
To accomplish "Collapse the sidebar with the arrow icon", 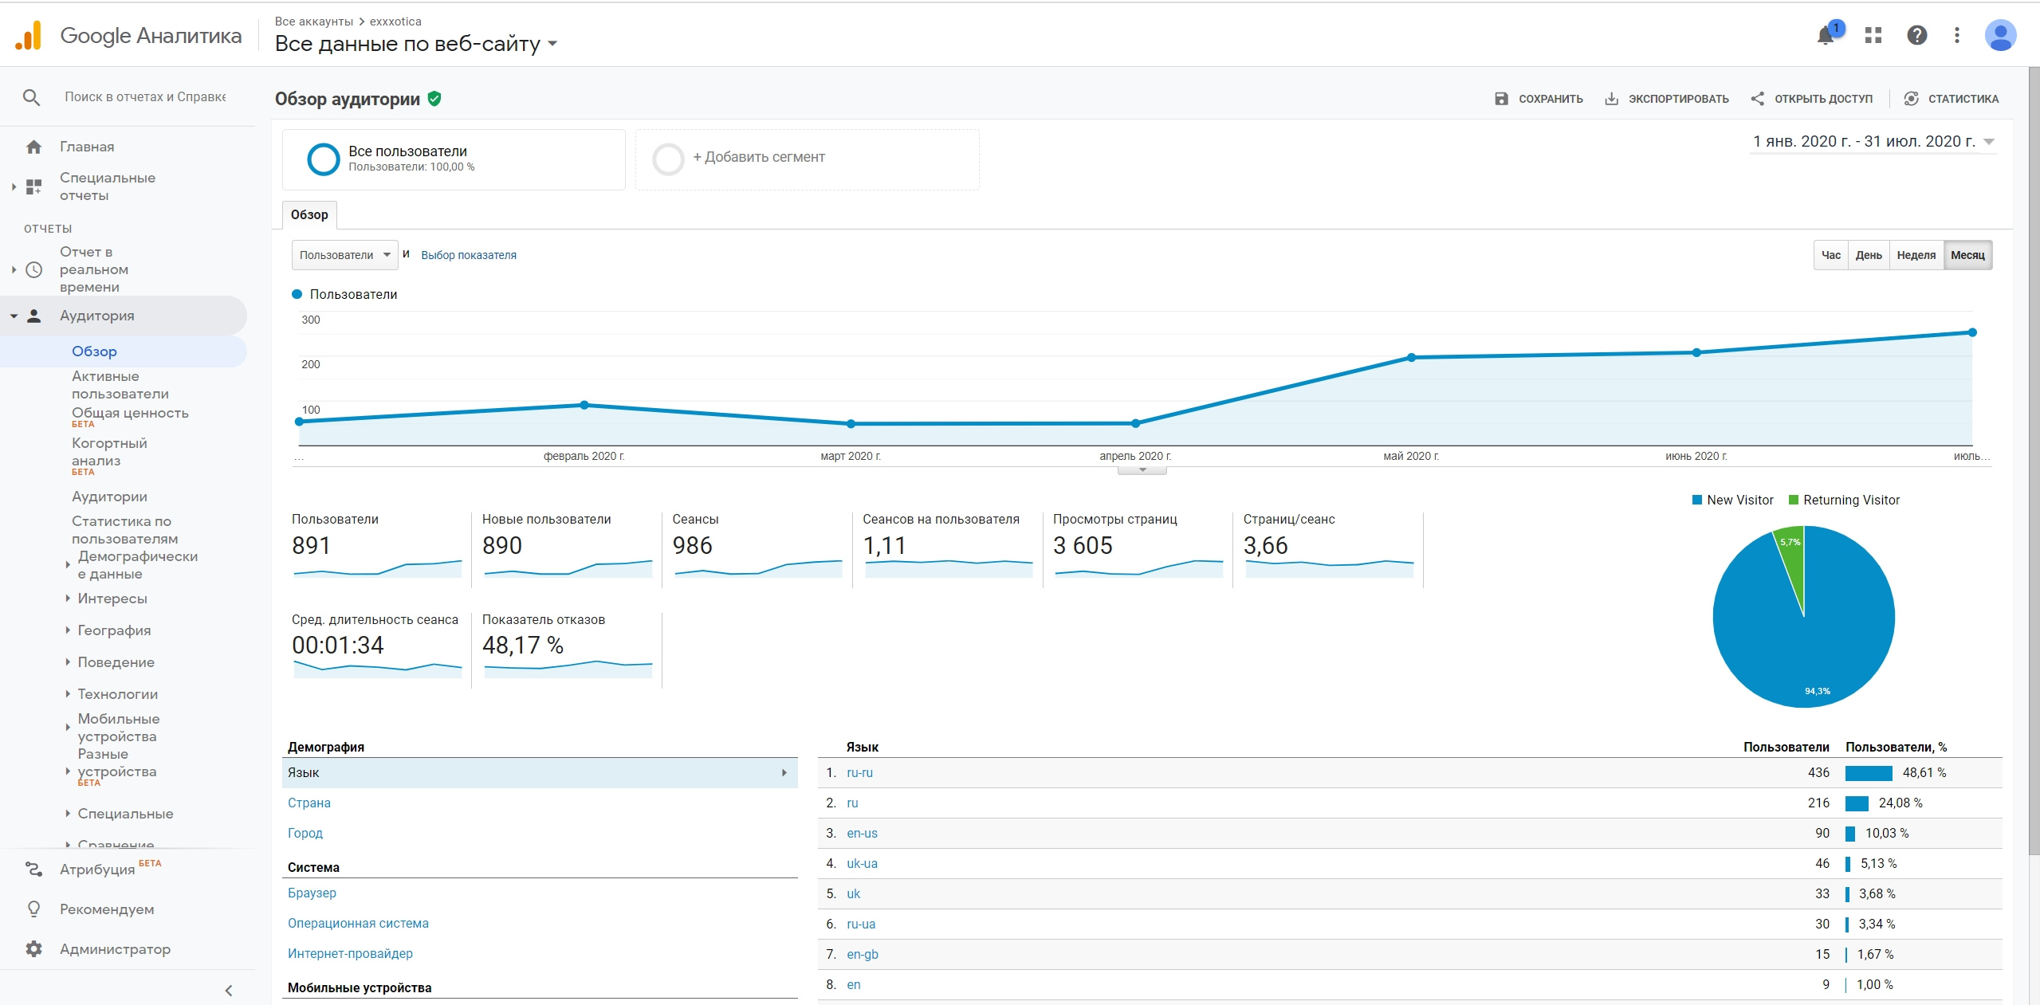I will coord(229,990).
